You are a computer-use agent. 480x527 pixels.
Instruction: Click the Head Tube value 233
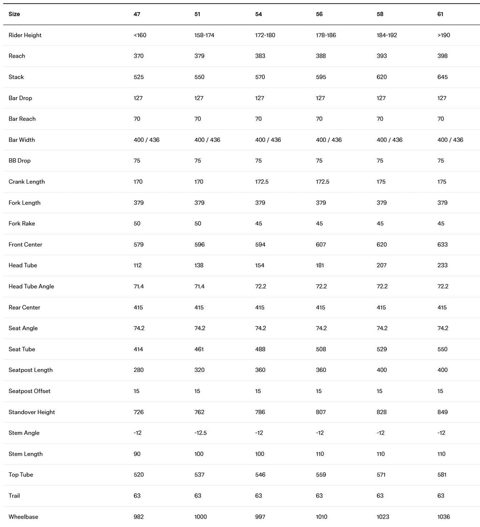pyautogui.click(x=442, y=265)
